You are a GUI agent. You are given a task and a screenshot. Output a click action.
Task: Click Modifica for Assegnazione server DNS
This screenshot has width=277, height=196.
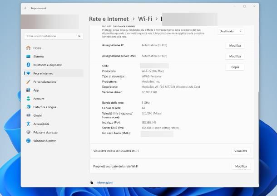[x=235, y=56]
